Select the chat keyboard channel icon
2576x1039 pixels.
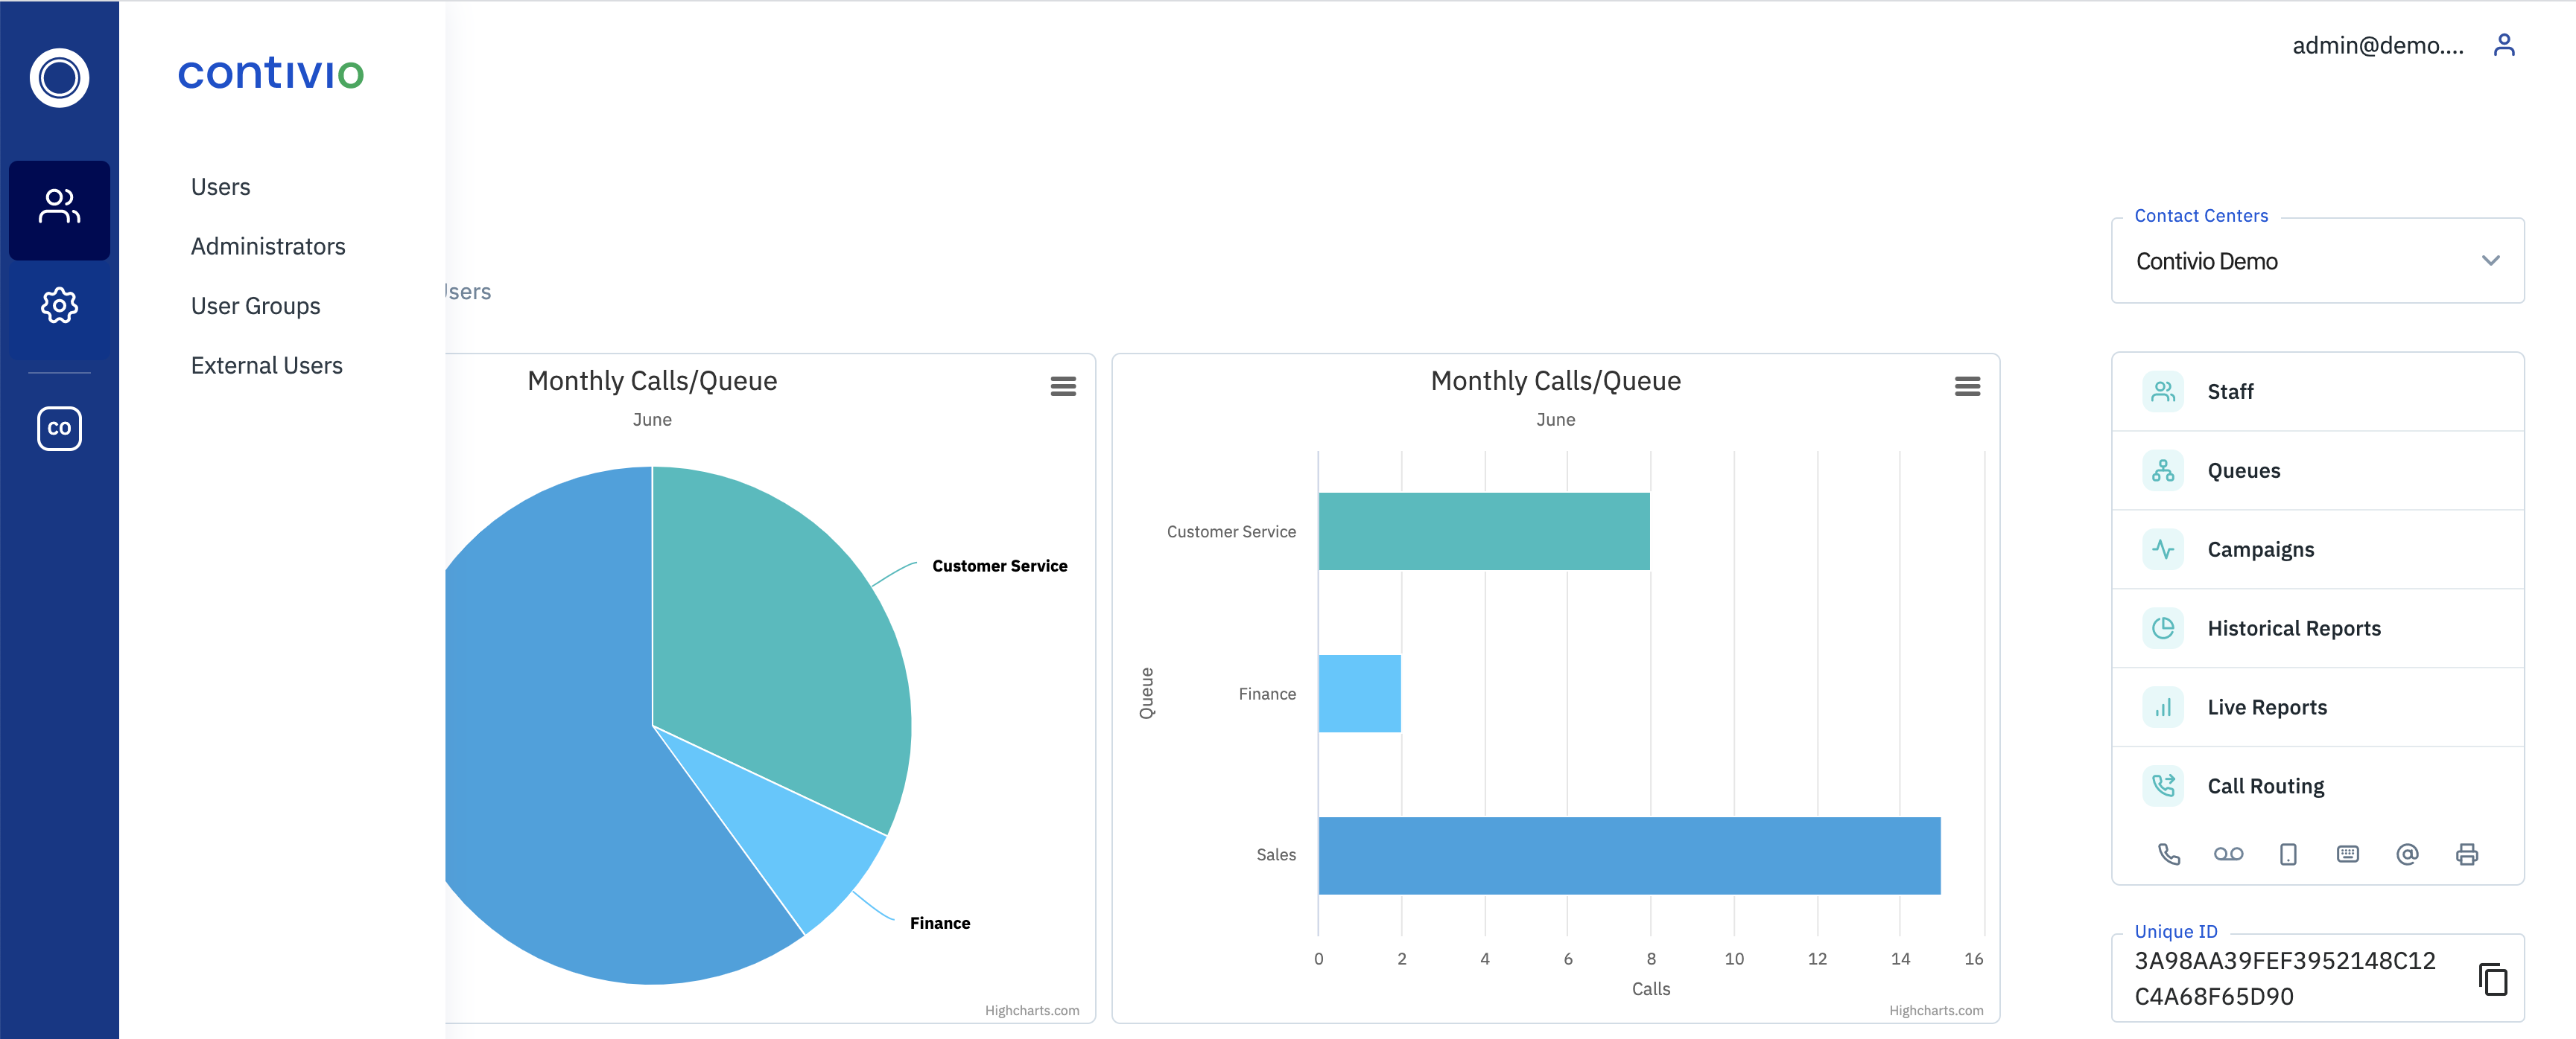2348,854
